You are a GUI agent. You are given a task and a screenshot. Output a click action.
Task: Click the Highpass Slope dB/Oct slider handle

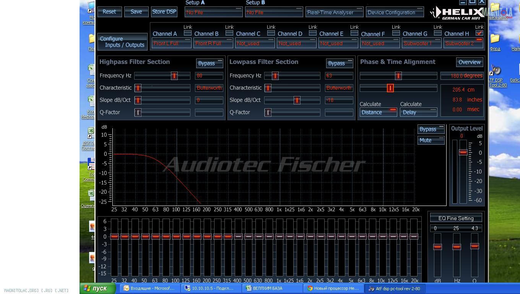(x=138, y=100)
